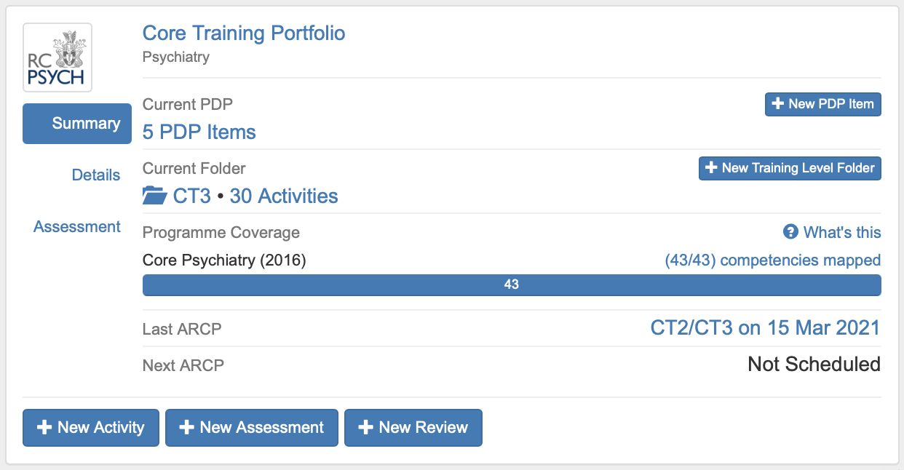Click the RC PSYCH logo image
Viewport: 904px width, 470px height.
coord(58,57)
